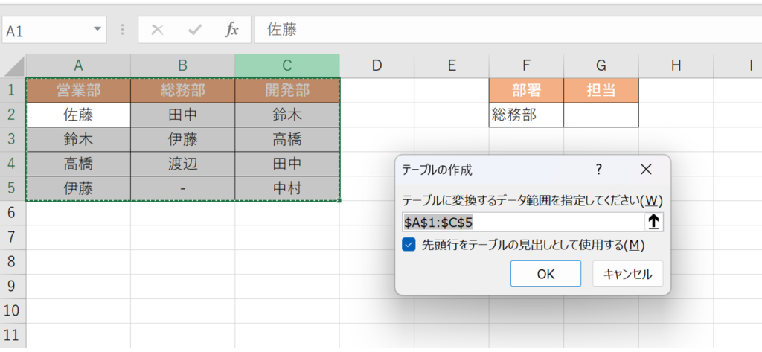Select row 7 header
This screenshot has width=762, height=352.
[12, 237]
